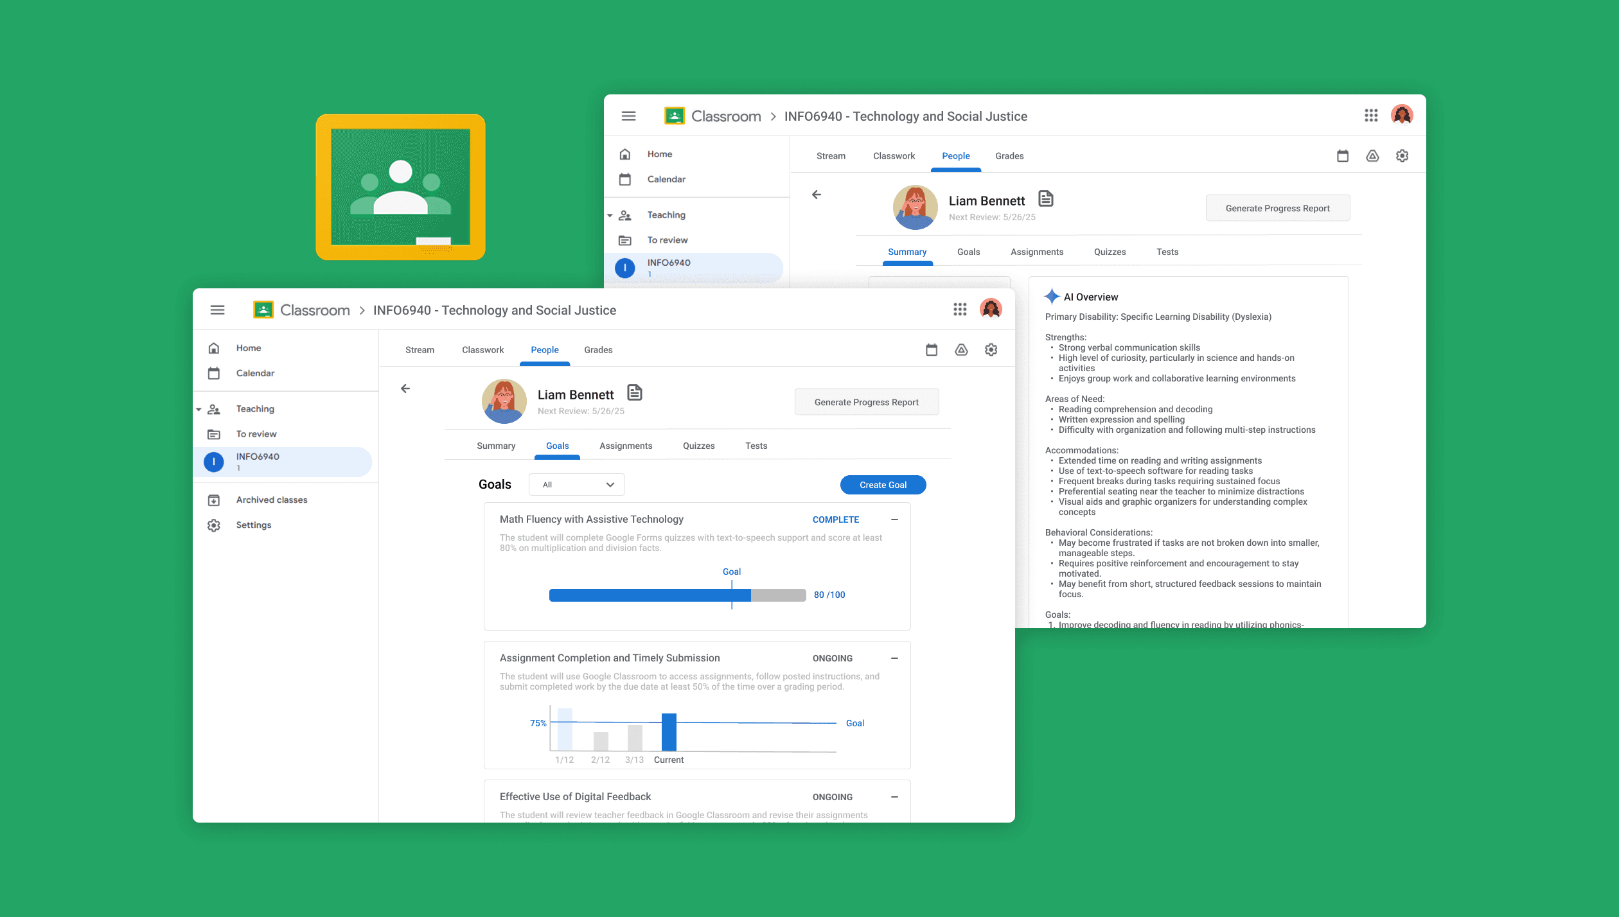The height and width of the screenshot is (917, 1619).
Task: Open Archived classes in the sidebar
Action: point(271,500)
